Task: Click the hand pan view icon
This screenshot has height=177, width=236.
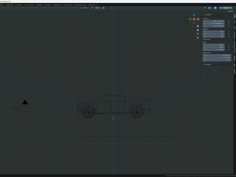Action: pos(198,30)
